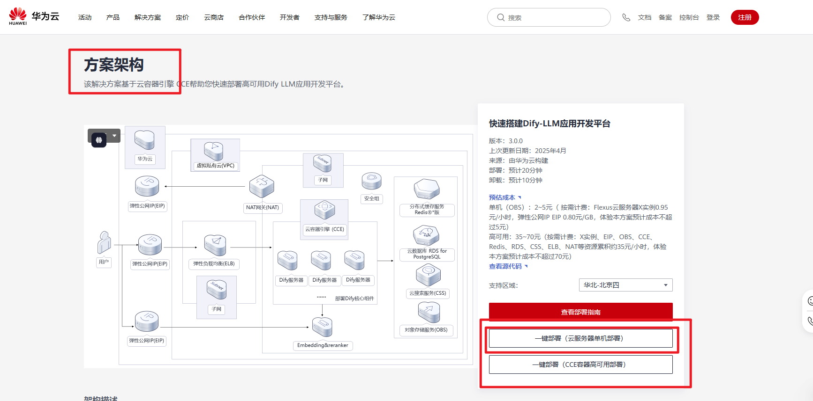Open the 活动 menu
Screen dimensions: 813x401
pos(85,17)
